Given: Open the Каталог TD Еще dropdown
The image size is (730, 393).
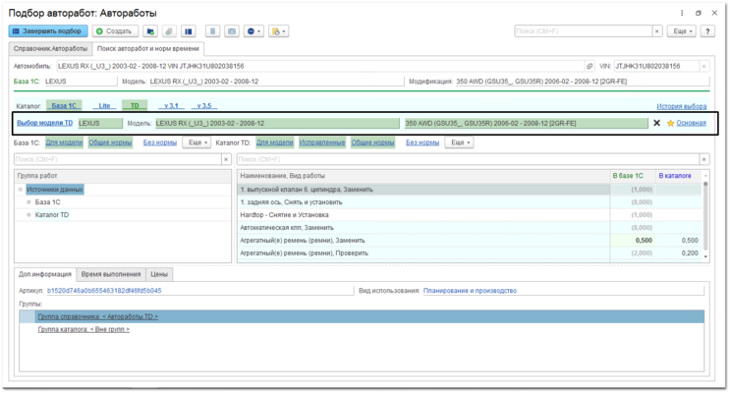Looking at the screenshot, I should [460, 142].
